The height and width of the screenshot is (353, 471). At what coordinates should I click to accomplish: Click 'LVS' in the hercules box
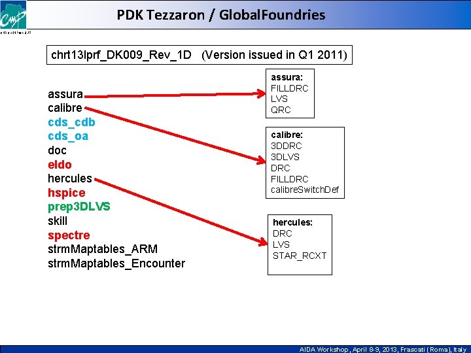(x=281, y=244)
